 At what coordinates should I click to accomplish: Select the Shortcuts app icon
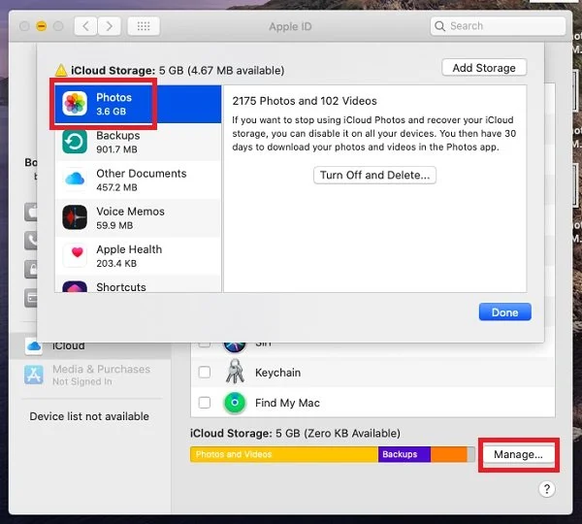pyautogui.click(x=75, y=286)
